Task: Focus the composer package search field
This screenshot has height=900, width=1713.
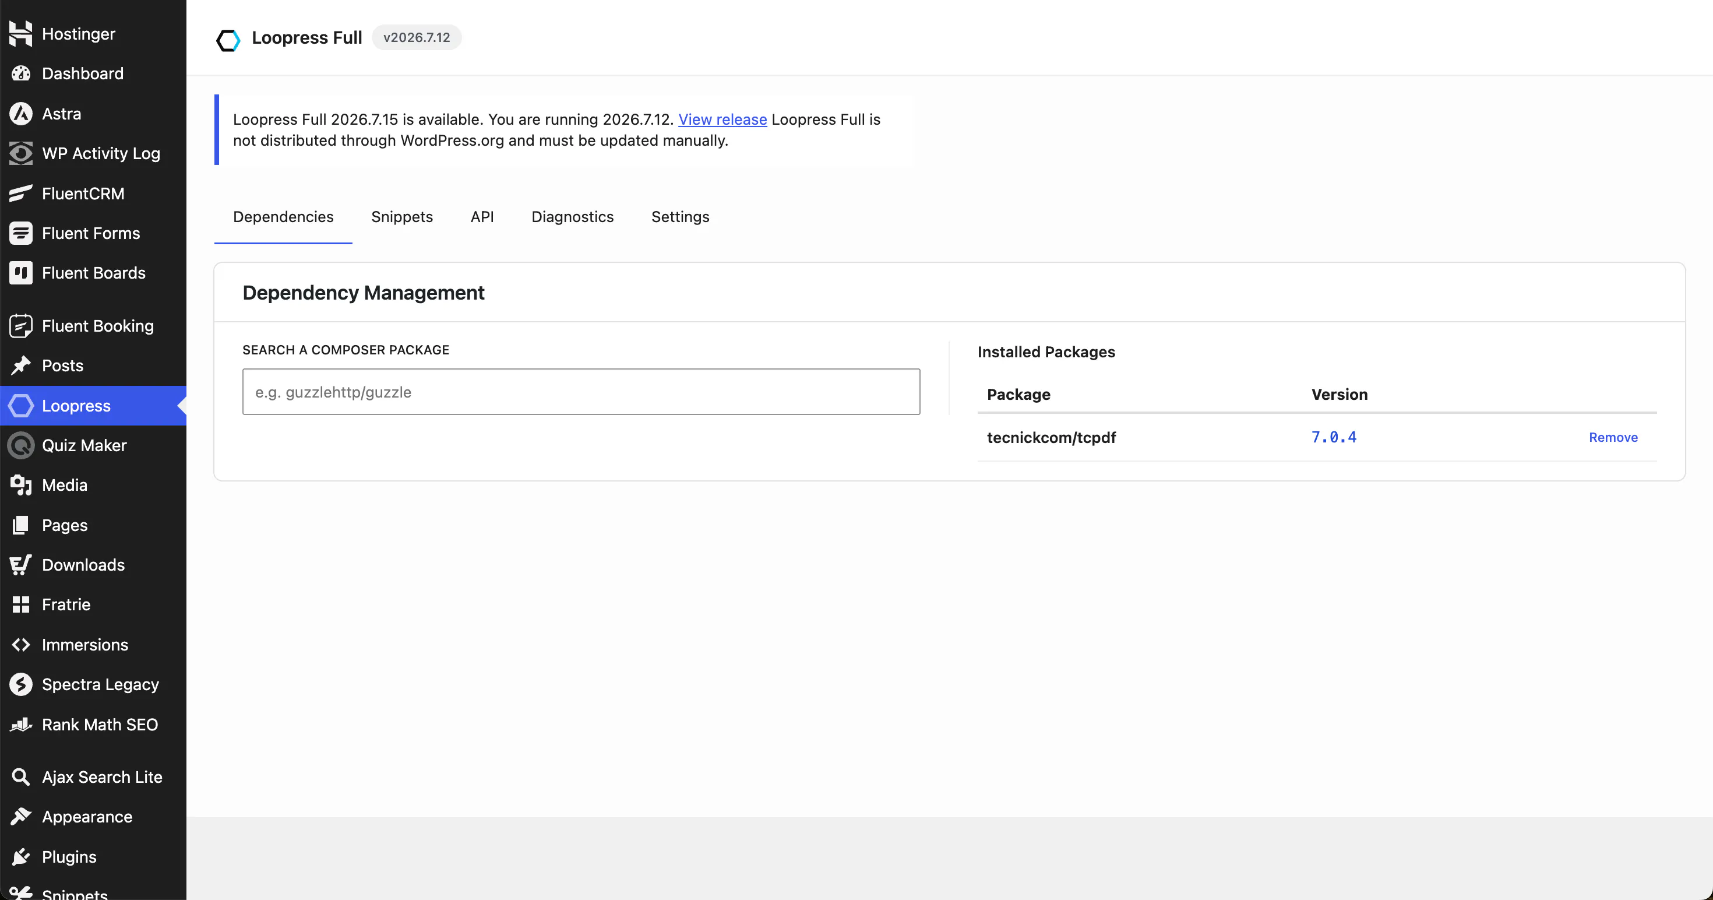Action: click(581, 392)
